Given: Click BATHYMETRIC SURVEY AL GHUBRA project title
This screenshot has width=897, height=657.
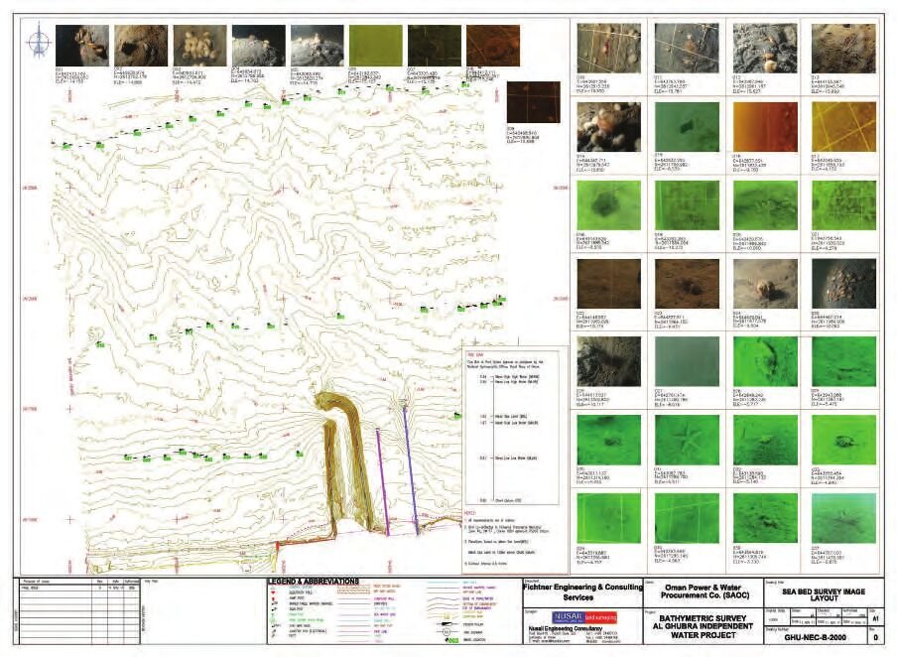Looking at the screenshot, I should tap(703, 626).
